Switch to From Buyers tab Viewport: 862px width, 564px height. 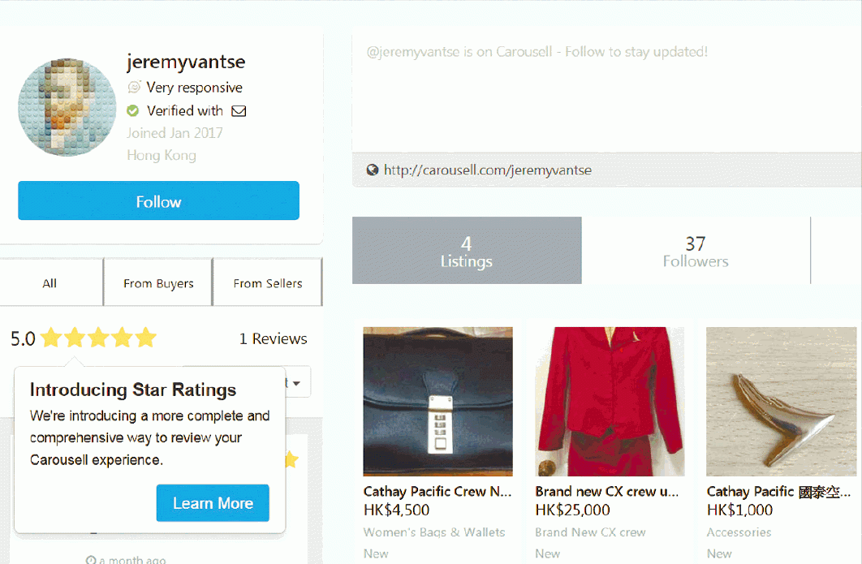click(x=158, y=283)
